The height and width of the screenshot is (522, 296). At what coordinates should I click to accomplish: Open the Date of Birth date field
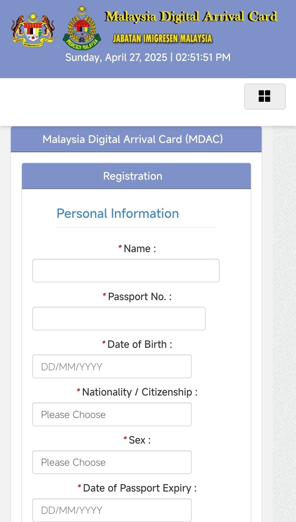pos(112,366)
